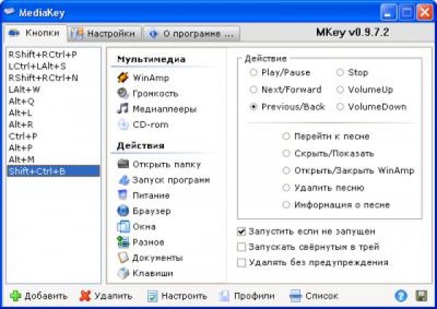The image size is (437, 309).
Task: Select the Stop radio button
Action: 340,72
